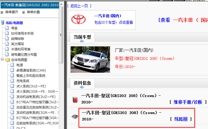Screen dimensions: 208x129
Task: Click the folder icon of 总体电路图
Action: tap(7, 60)
